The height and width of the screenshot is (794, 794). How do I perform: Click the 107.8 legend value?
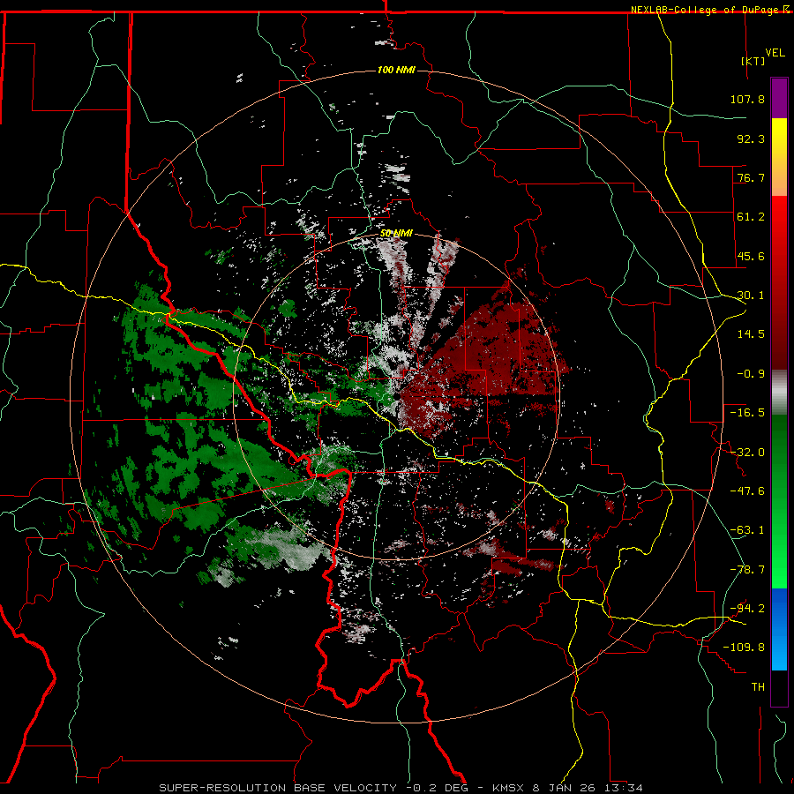point(747,99)
